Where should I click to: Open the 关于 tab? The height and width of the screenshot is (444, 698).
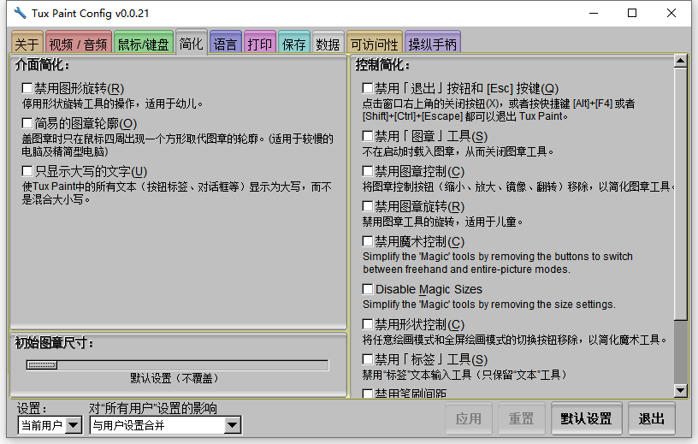click(27, 43)
